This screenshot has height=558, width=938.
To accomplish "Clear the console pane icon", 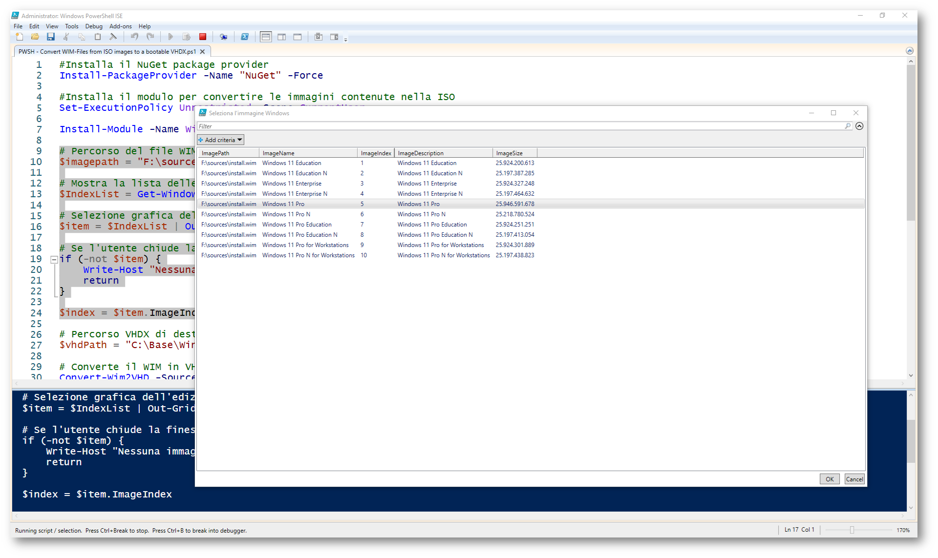I will [113, 37].
